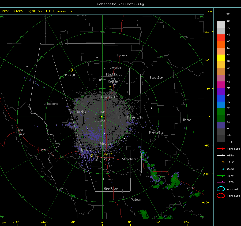Click the red cross marker at Banff
Image resolution: width=241 pixels, height=226 pixels.
coord(38,150)
